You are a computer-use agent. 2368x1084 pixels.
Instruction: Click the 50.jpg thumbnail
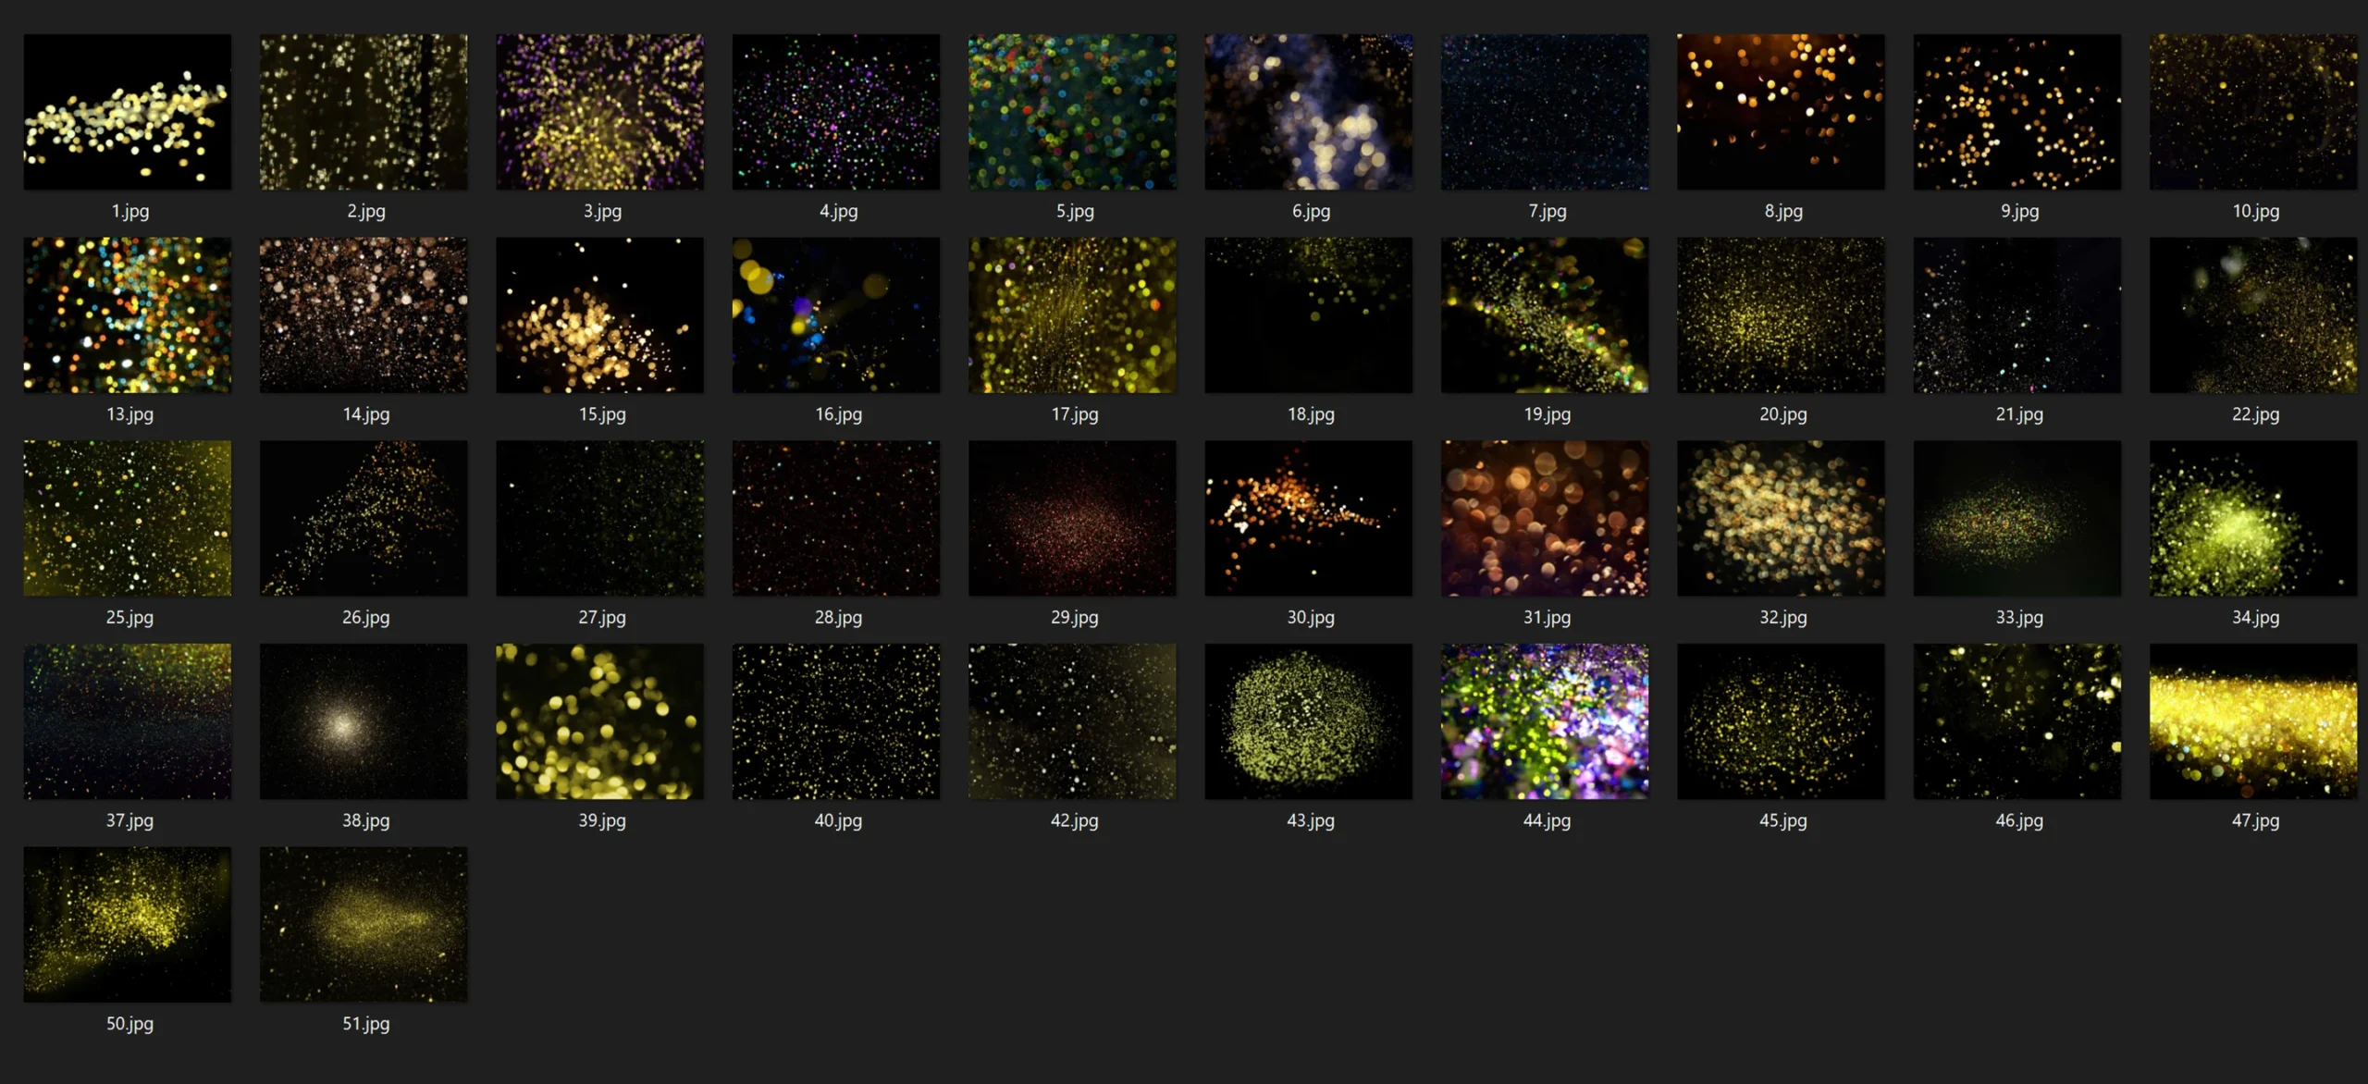pos(128,924)
